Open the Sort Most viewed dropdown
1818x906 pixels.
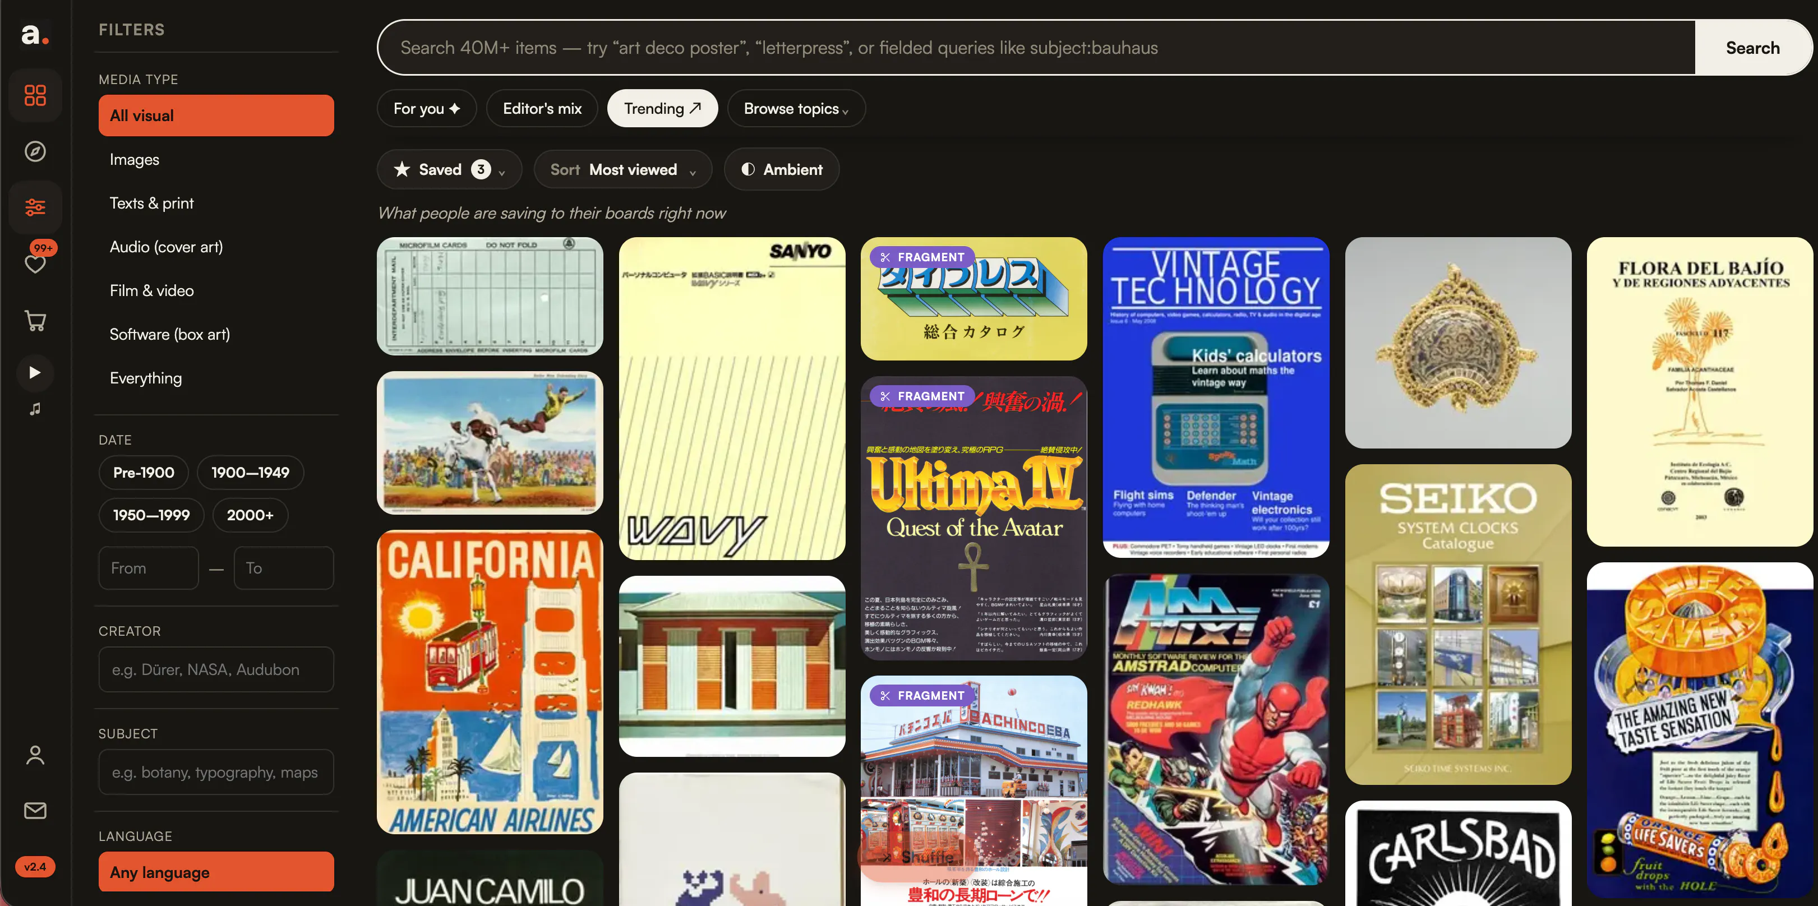click(x=623, y=169)
